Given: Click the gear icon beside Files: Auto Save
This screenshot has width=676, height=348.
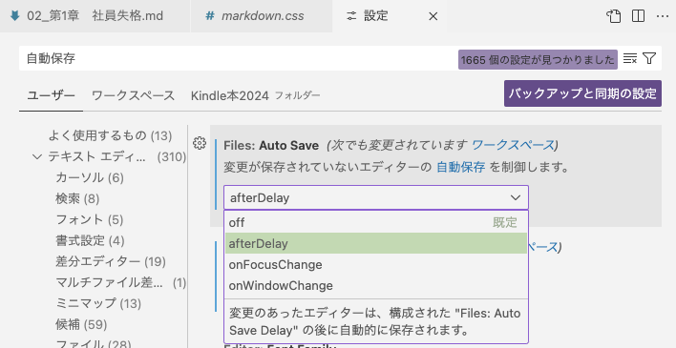Looking at the screenshot, I should 200,143.
